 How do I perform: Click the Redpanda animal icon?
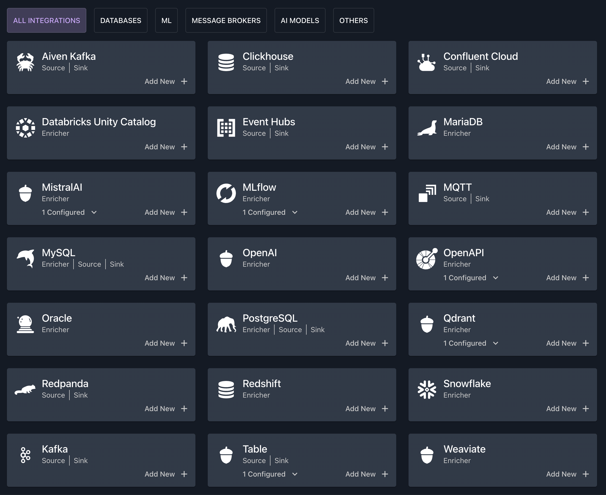point(25,389)
